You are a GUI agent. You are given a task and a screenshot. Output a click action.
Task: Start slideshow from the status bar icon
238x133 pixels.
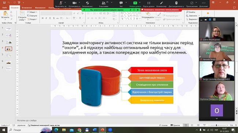pos(204,125)
